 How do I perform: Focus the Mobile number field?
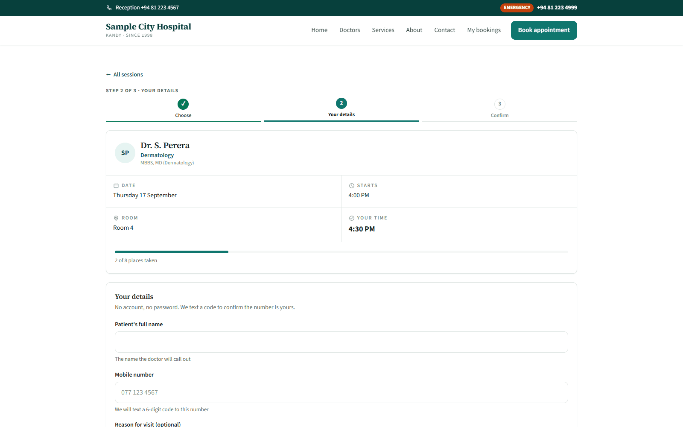click(x=341, y=392)
